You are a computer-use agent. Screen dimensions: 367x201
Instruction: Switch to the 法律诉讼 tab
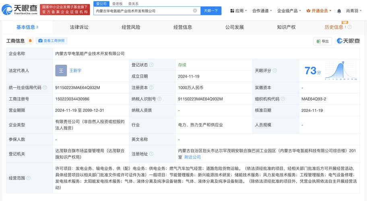(79, 27)
